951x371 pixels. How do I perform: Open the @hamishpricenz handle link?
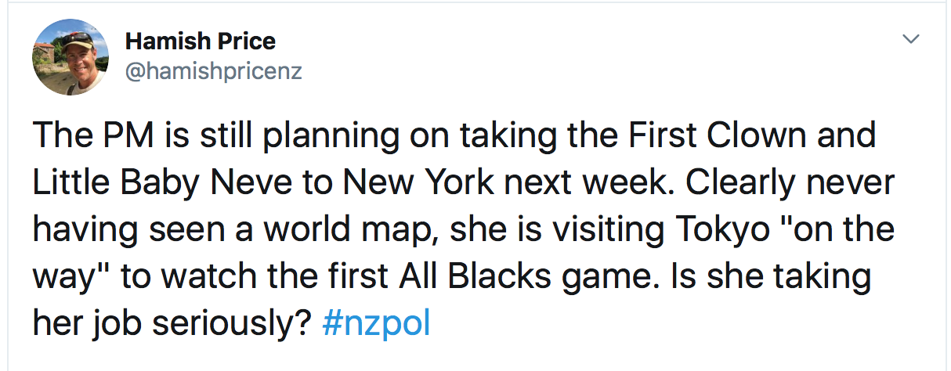[x=213, y=72]
